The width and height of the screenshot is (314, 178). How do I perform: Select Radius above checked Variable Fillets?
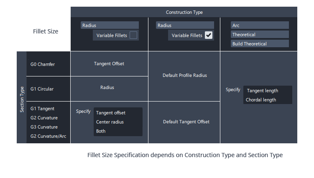tap(185, 25)
